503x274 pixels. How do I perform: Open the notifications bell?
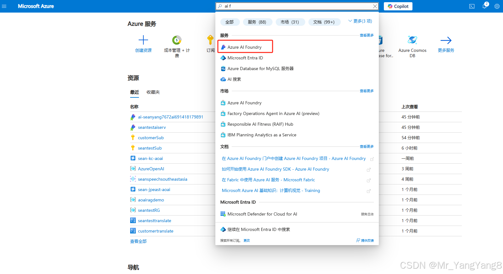484,6
